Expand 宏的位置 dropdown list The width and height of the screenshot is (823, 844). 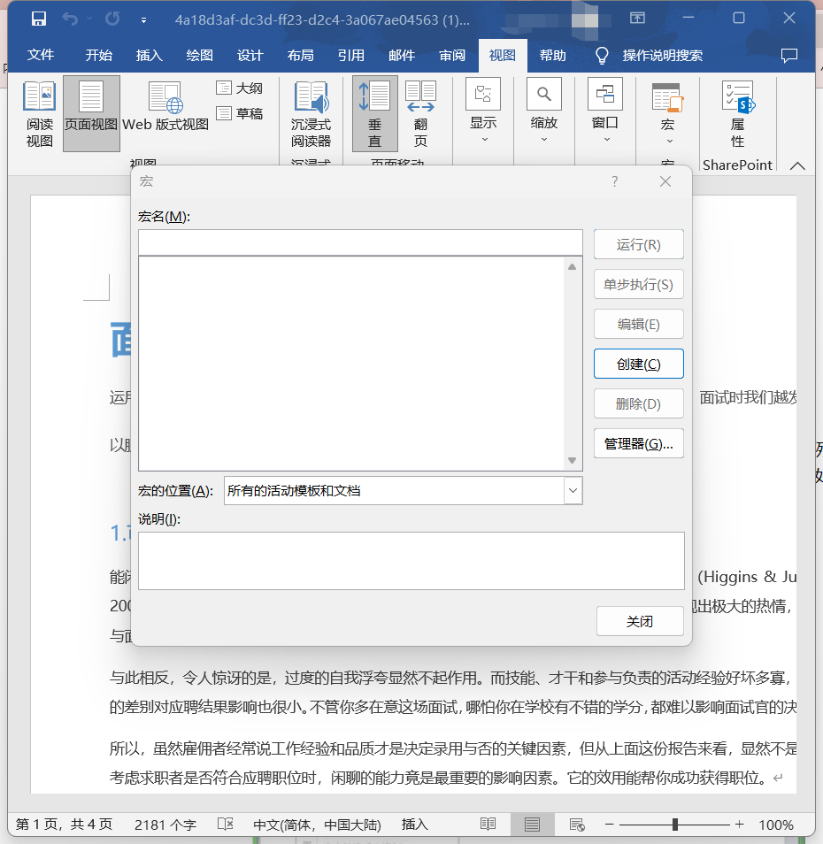tap(573, 490)
